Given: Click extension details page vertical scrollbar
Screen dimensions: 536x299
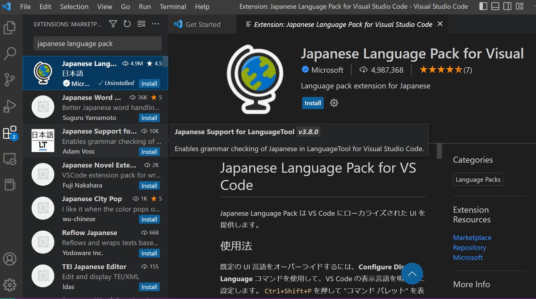Looking at the screenshot, I should [440, 151].
